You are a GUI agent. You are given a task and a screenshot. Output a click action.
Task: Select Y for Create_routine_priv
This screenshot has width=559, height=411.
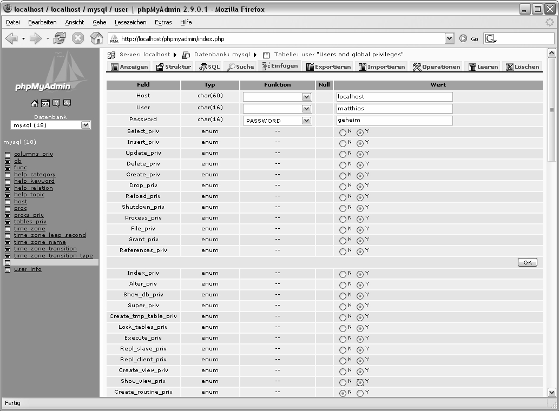click(360, 393)
